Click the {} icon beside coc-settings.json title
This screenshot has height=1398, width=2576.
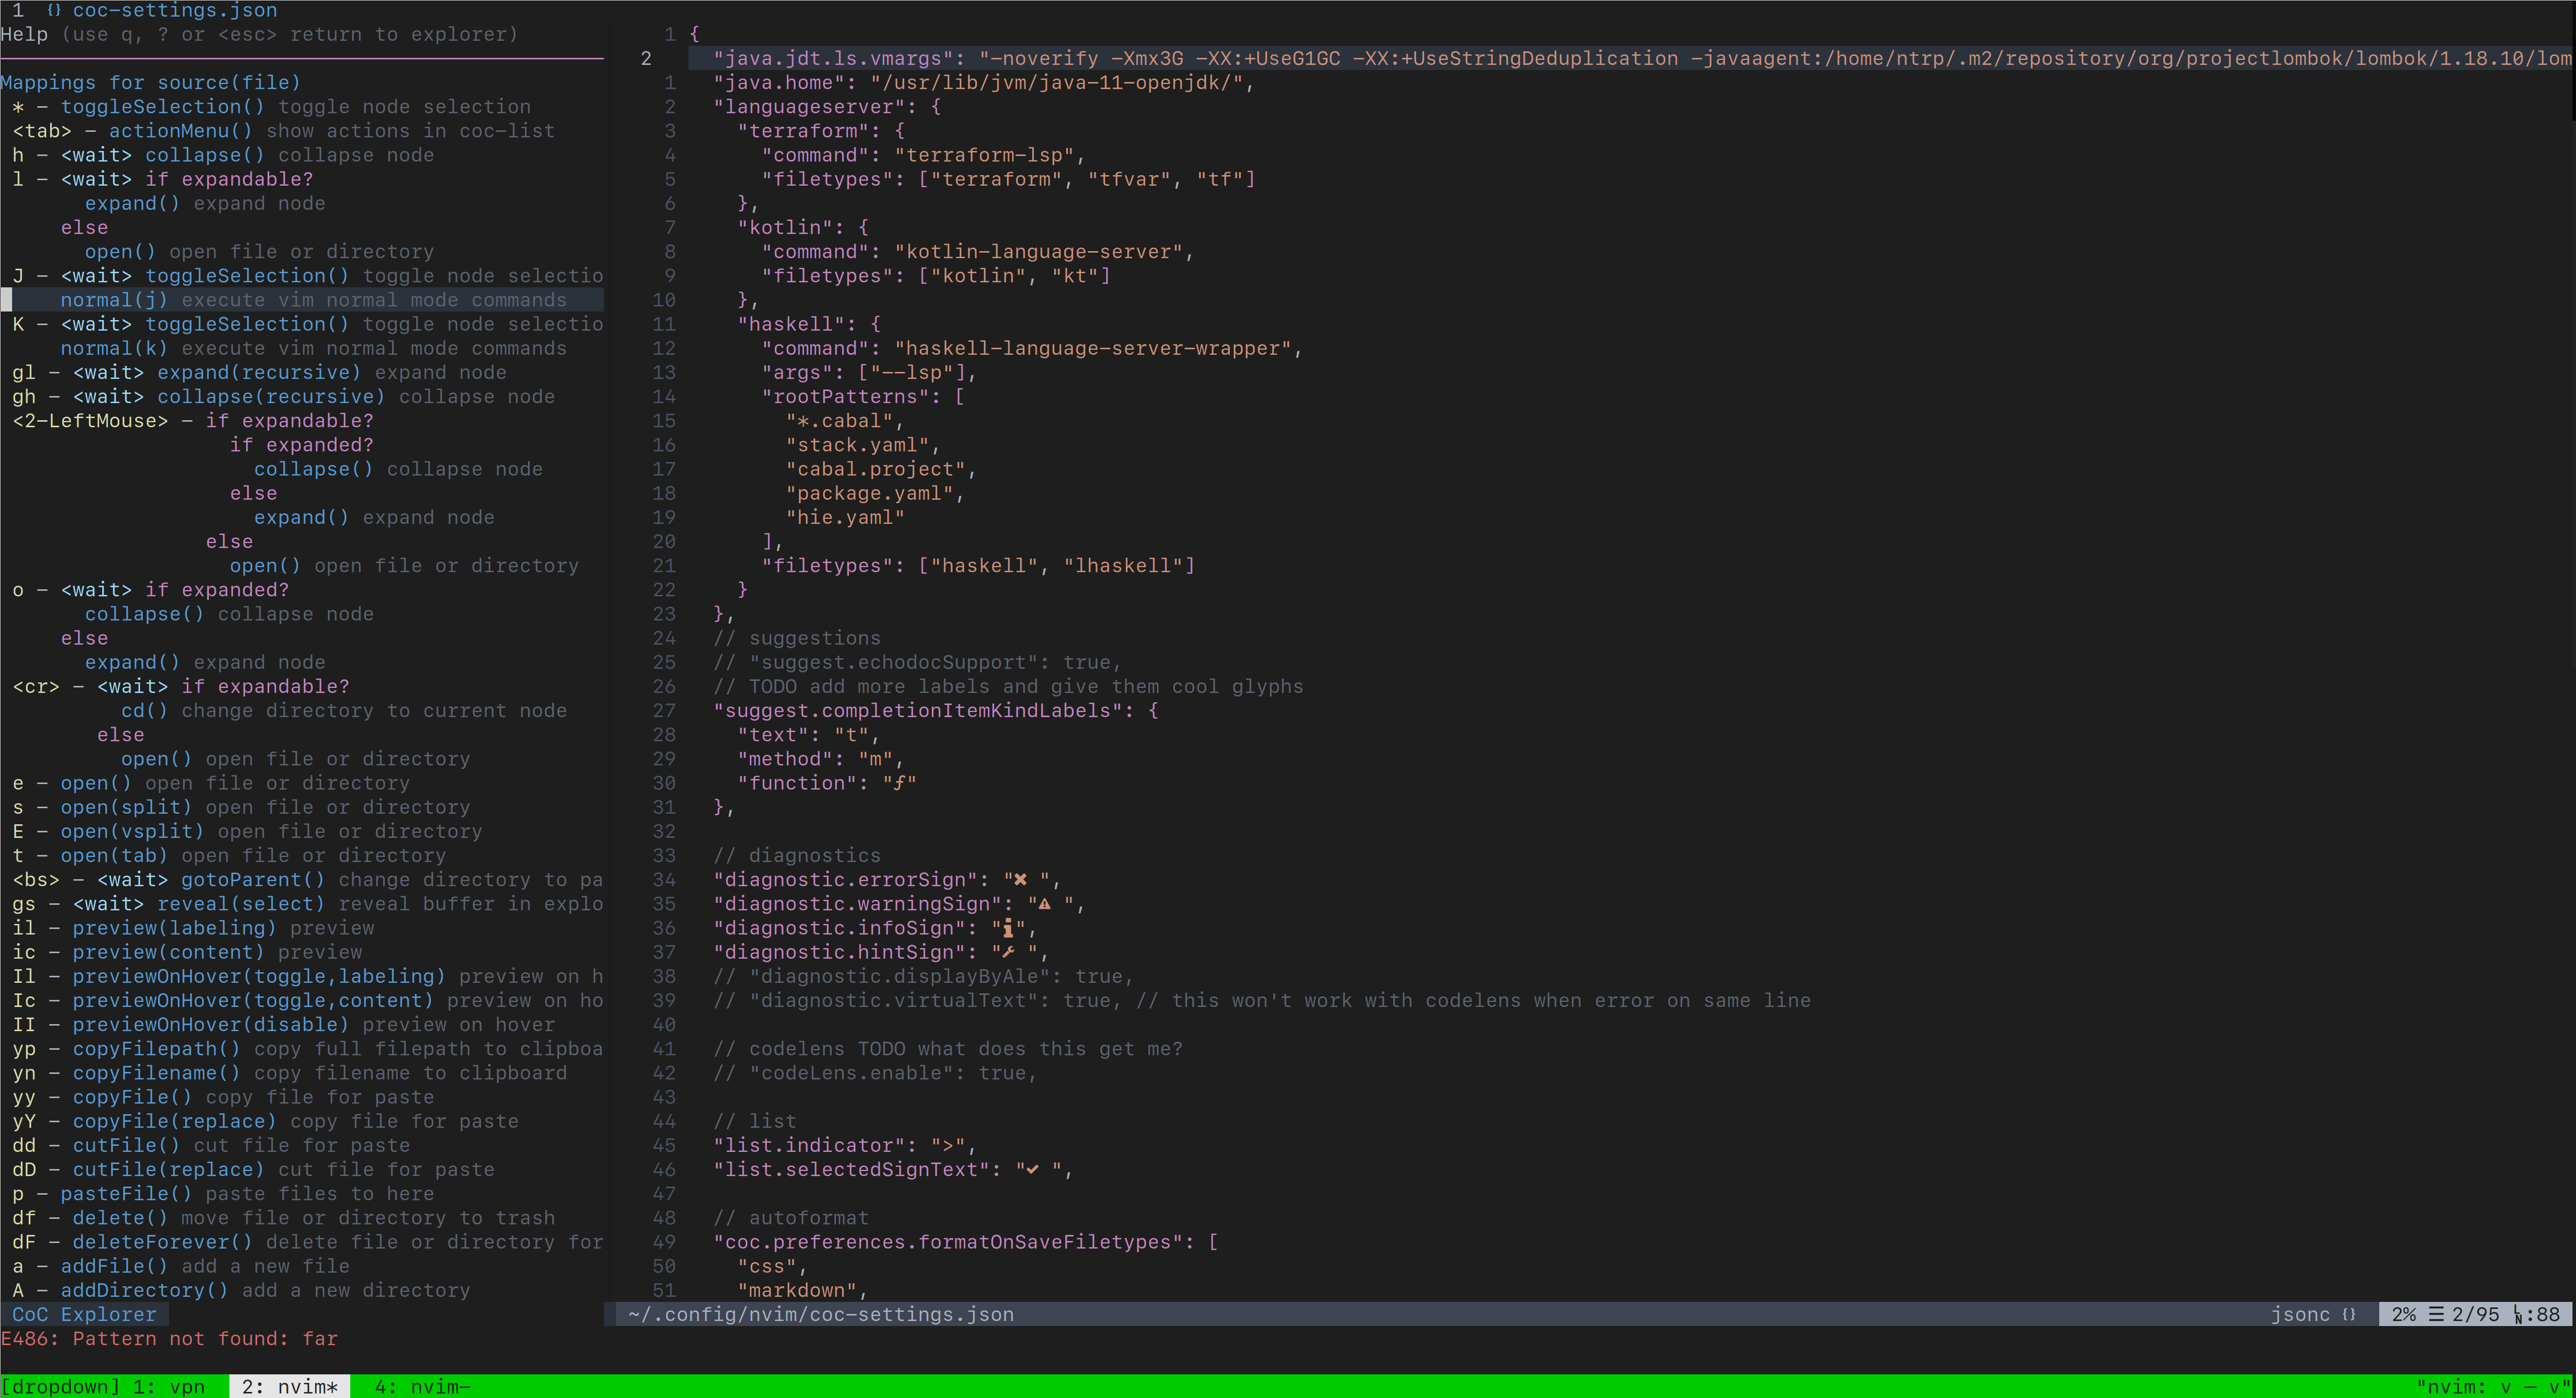point(56,10)
